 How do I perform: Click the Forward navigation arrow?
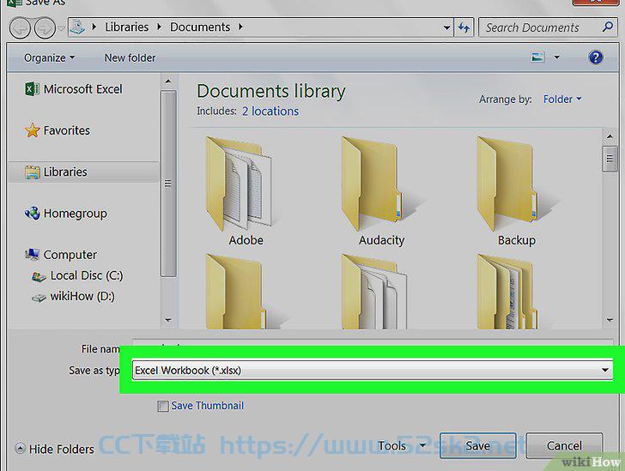point(45,28)
